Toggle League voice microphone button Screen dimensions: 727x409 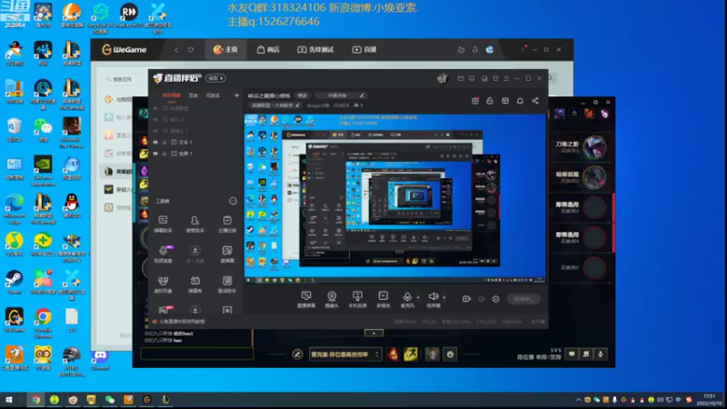tap(601, 354)
